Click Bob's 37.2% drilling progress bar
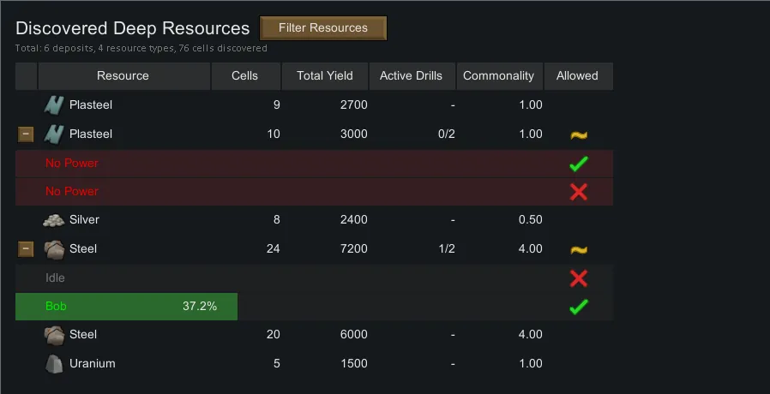Screen dimensions: 770x394 tap(126, 307)
